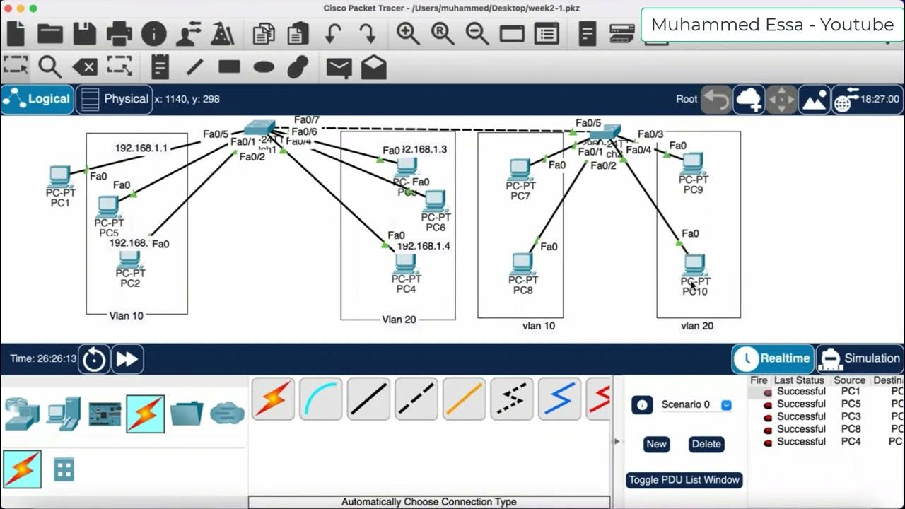Add Complex PDU with open envelope icon
This screenshot has height=509, width=905.
point(374,67)
